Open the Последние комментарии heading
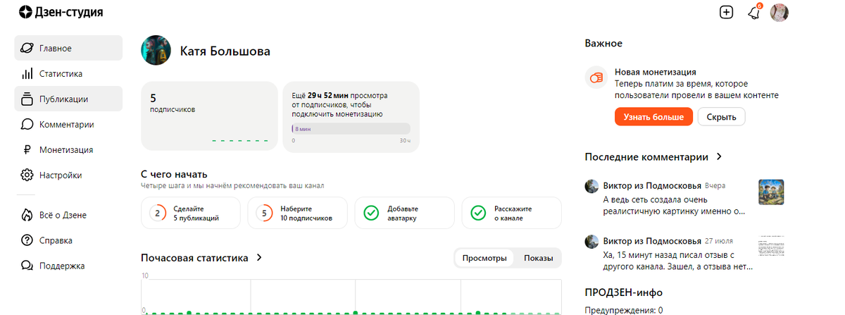This screenshot has height=315, width=845. point(646,156)
